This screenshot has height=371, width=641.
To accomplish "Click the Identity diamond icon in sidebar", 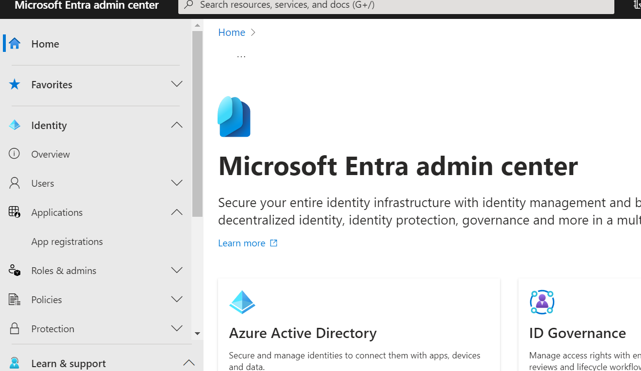I will [15, 125].
